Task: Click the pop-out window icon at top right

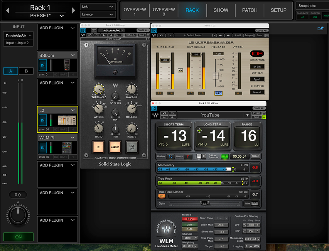Action: (x=320, y=28)
